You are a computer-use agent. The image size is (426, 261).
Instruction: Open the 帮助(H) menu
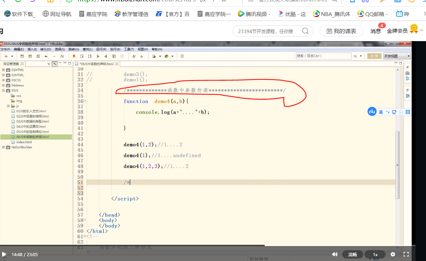click(157, 49)
